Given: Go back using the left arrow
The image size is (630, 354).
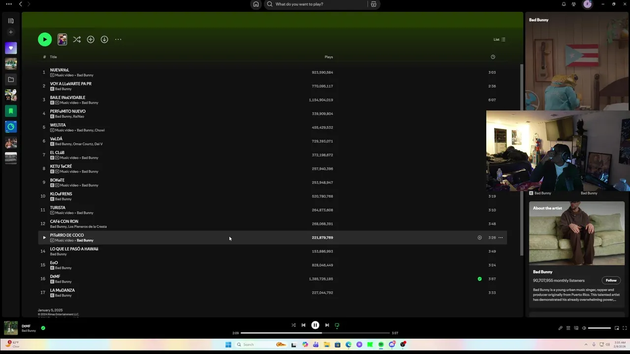Looking at the screenshot, I should point(20,4).
